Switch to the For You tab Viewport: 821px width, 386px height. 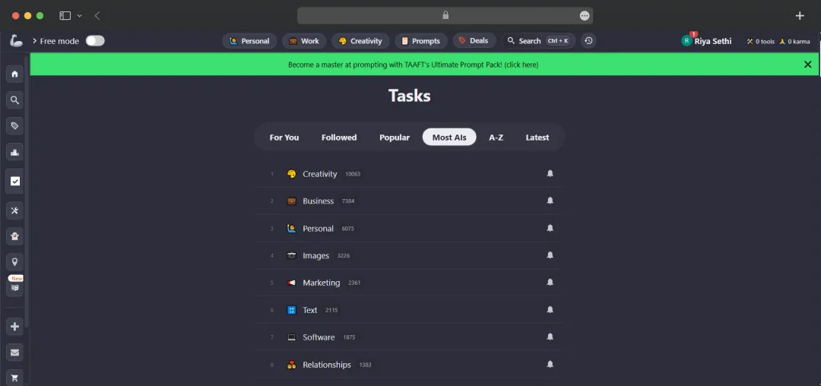[284, 137]
